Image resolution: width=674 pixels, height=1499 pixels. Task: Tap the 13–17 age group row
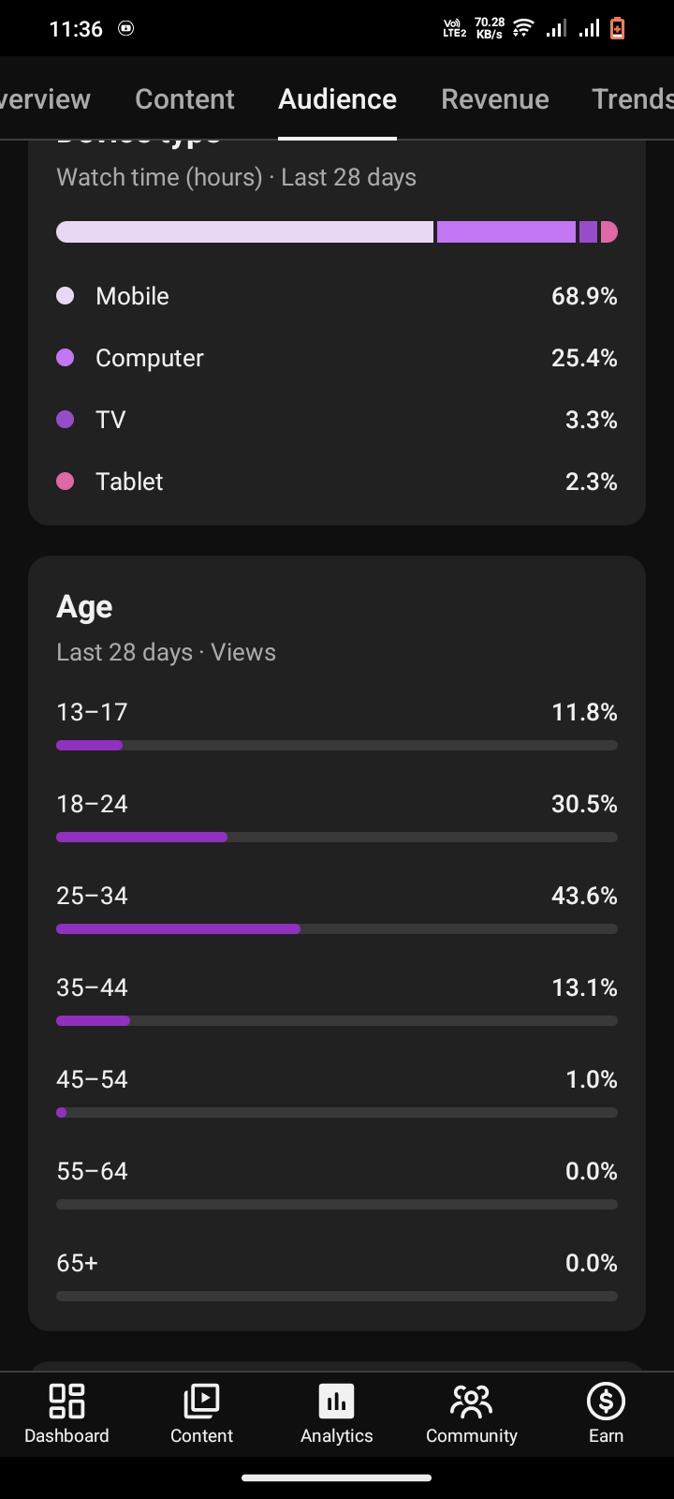point(337,726)
